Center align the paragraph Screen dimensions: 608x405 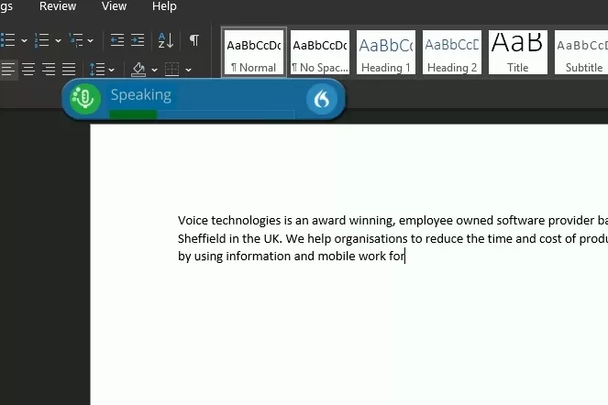click(x=28, y=70)
